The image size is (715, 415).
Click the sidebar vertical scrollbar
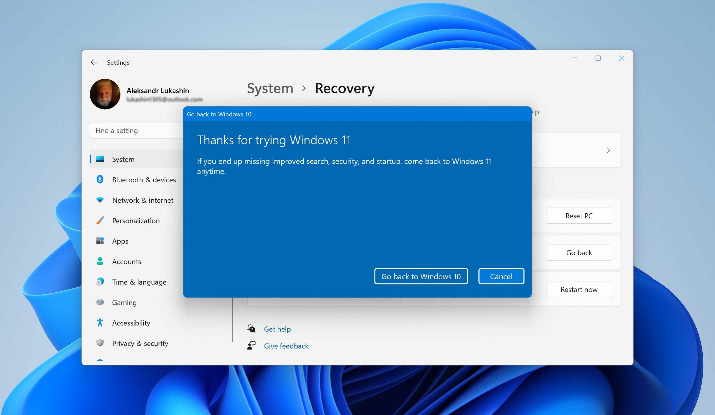coord(232,319)
